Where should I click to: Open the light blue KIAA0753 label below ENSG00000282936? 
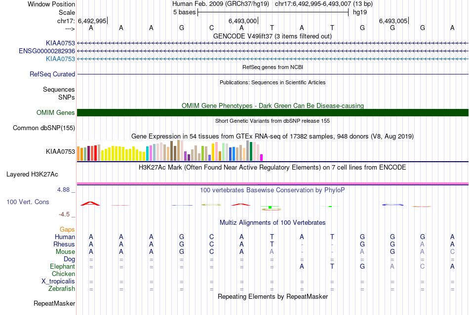[60, 59]
